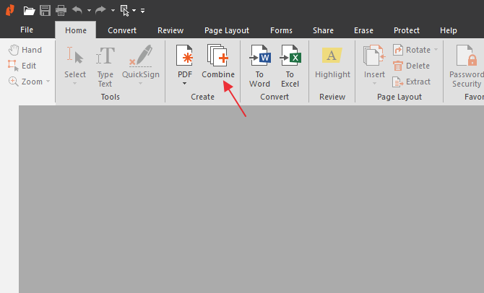Click the Zoom magnifier tool
The image size is (484, 293).
click(x=25, y=82)
